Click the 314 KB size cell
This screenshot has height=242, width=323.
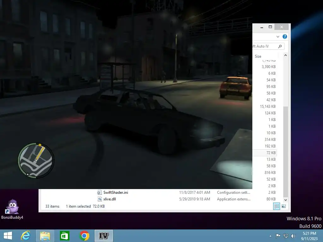point(270,140)
